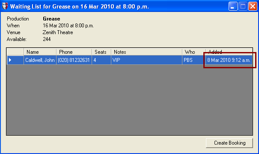
Task: Close the Waiting List window
Action: click(x=253, y=6)
